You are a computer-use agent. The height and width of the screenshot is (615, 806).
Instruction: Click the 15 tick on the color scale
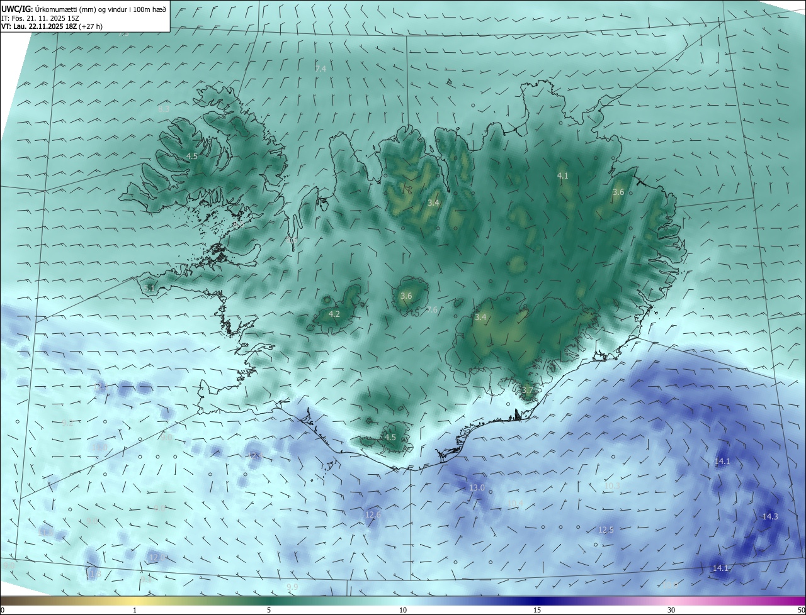click(x=537, y=610)
